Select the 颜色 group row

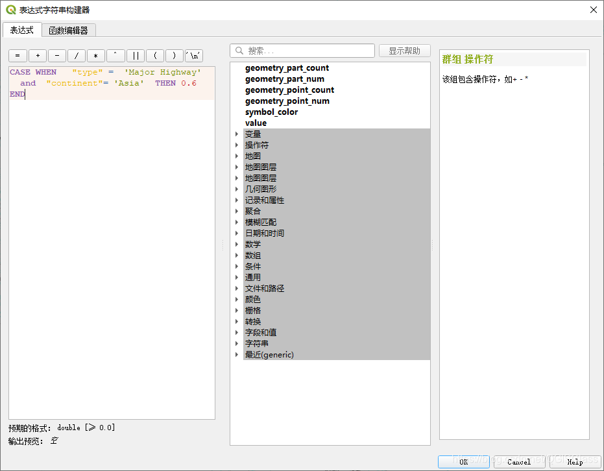(337, 299)
